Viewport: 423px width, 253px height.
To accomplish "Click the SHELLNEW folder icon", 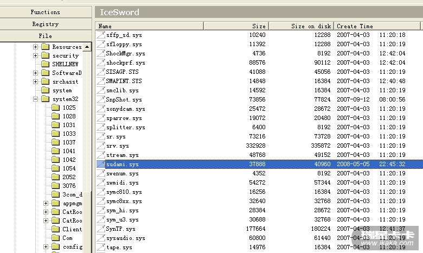I will 46,64.
